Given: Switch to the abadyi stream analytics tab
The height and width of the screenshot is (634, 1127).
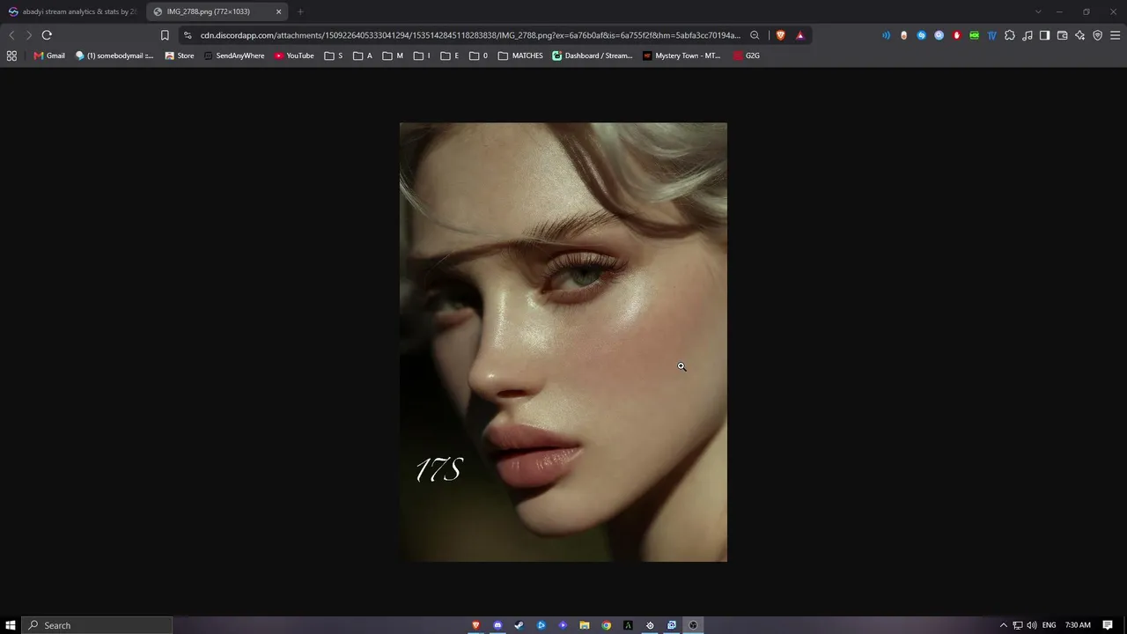Looking at the screenshot, I should coord(72,11).
